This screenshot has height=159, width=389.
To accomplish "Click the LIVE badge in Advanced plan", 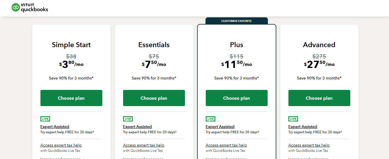I will [x=293, y=119].
